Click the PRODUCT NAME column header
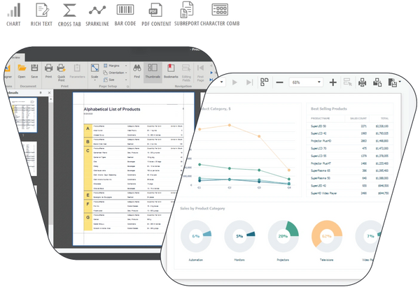The width and height of the screenshot is (420, 294). (x=320, y=119)
